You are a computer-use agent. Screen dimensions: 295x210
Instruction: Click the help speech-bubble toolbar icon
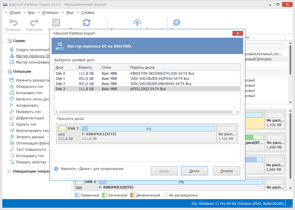[177, 23]
